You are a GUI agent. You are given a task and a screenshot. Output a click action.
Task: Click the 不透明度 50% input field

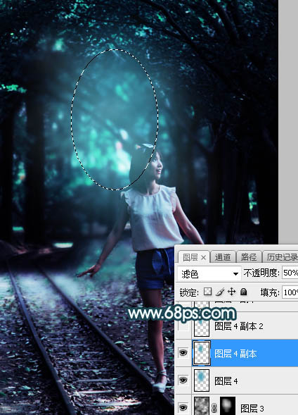pyautogui.click(x=290, y=273)
